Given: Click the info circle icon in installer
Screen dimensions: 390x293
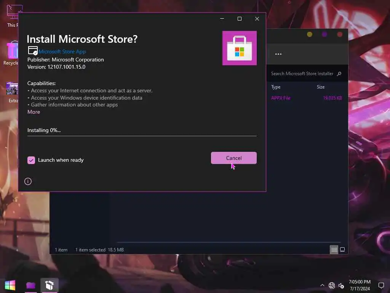Looking at the screenshot, I should click(x=28, y=181).
